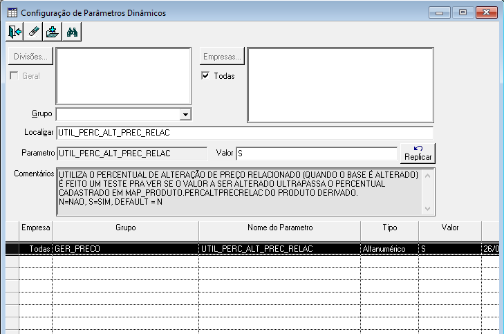
Task: Click the Grupo column header
Action: (125, 231)
